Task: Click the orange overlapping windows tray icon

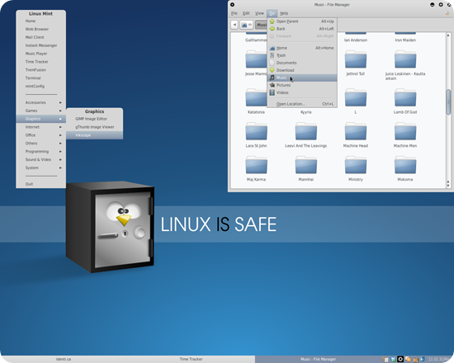Action: click(408, 359)
